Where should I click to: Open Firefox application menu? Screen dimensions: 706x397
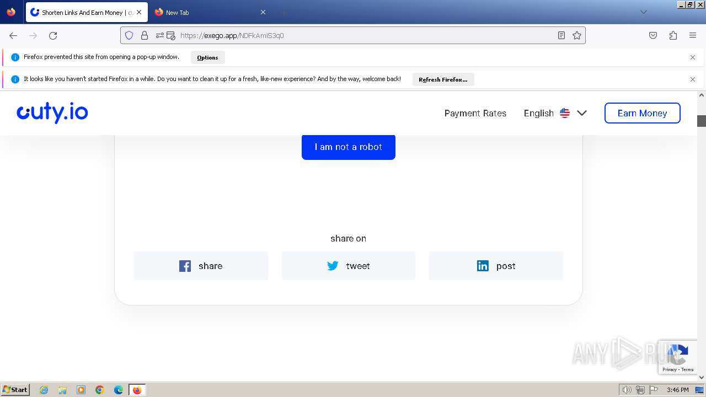[x=693, y=35]
